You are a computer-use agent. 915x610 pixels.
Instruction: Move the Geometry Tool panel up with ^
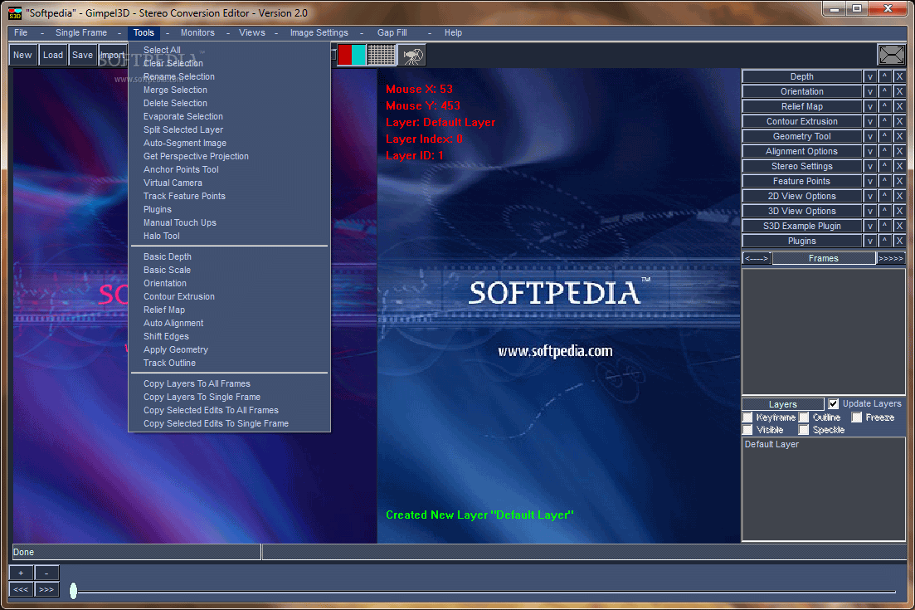tap(884, 136)
